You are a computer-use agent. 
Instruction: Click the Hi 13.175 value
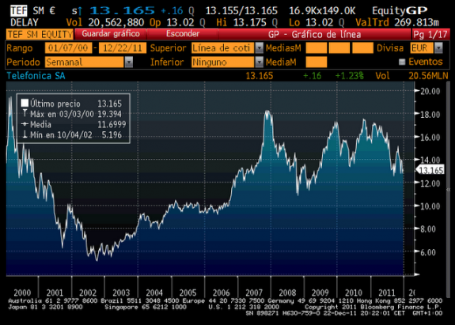click(249, 23)
